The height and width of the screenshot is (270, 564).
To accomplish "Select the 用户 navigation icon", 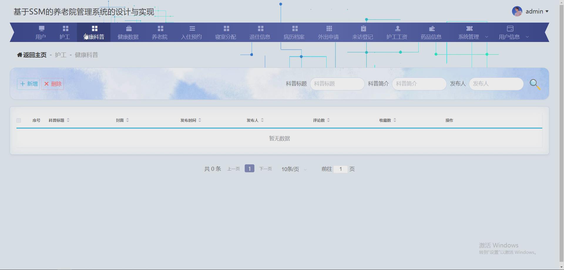I will pos(41,28).
